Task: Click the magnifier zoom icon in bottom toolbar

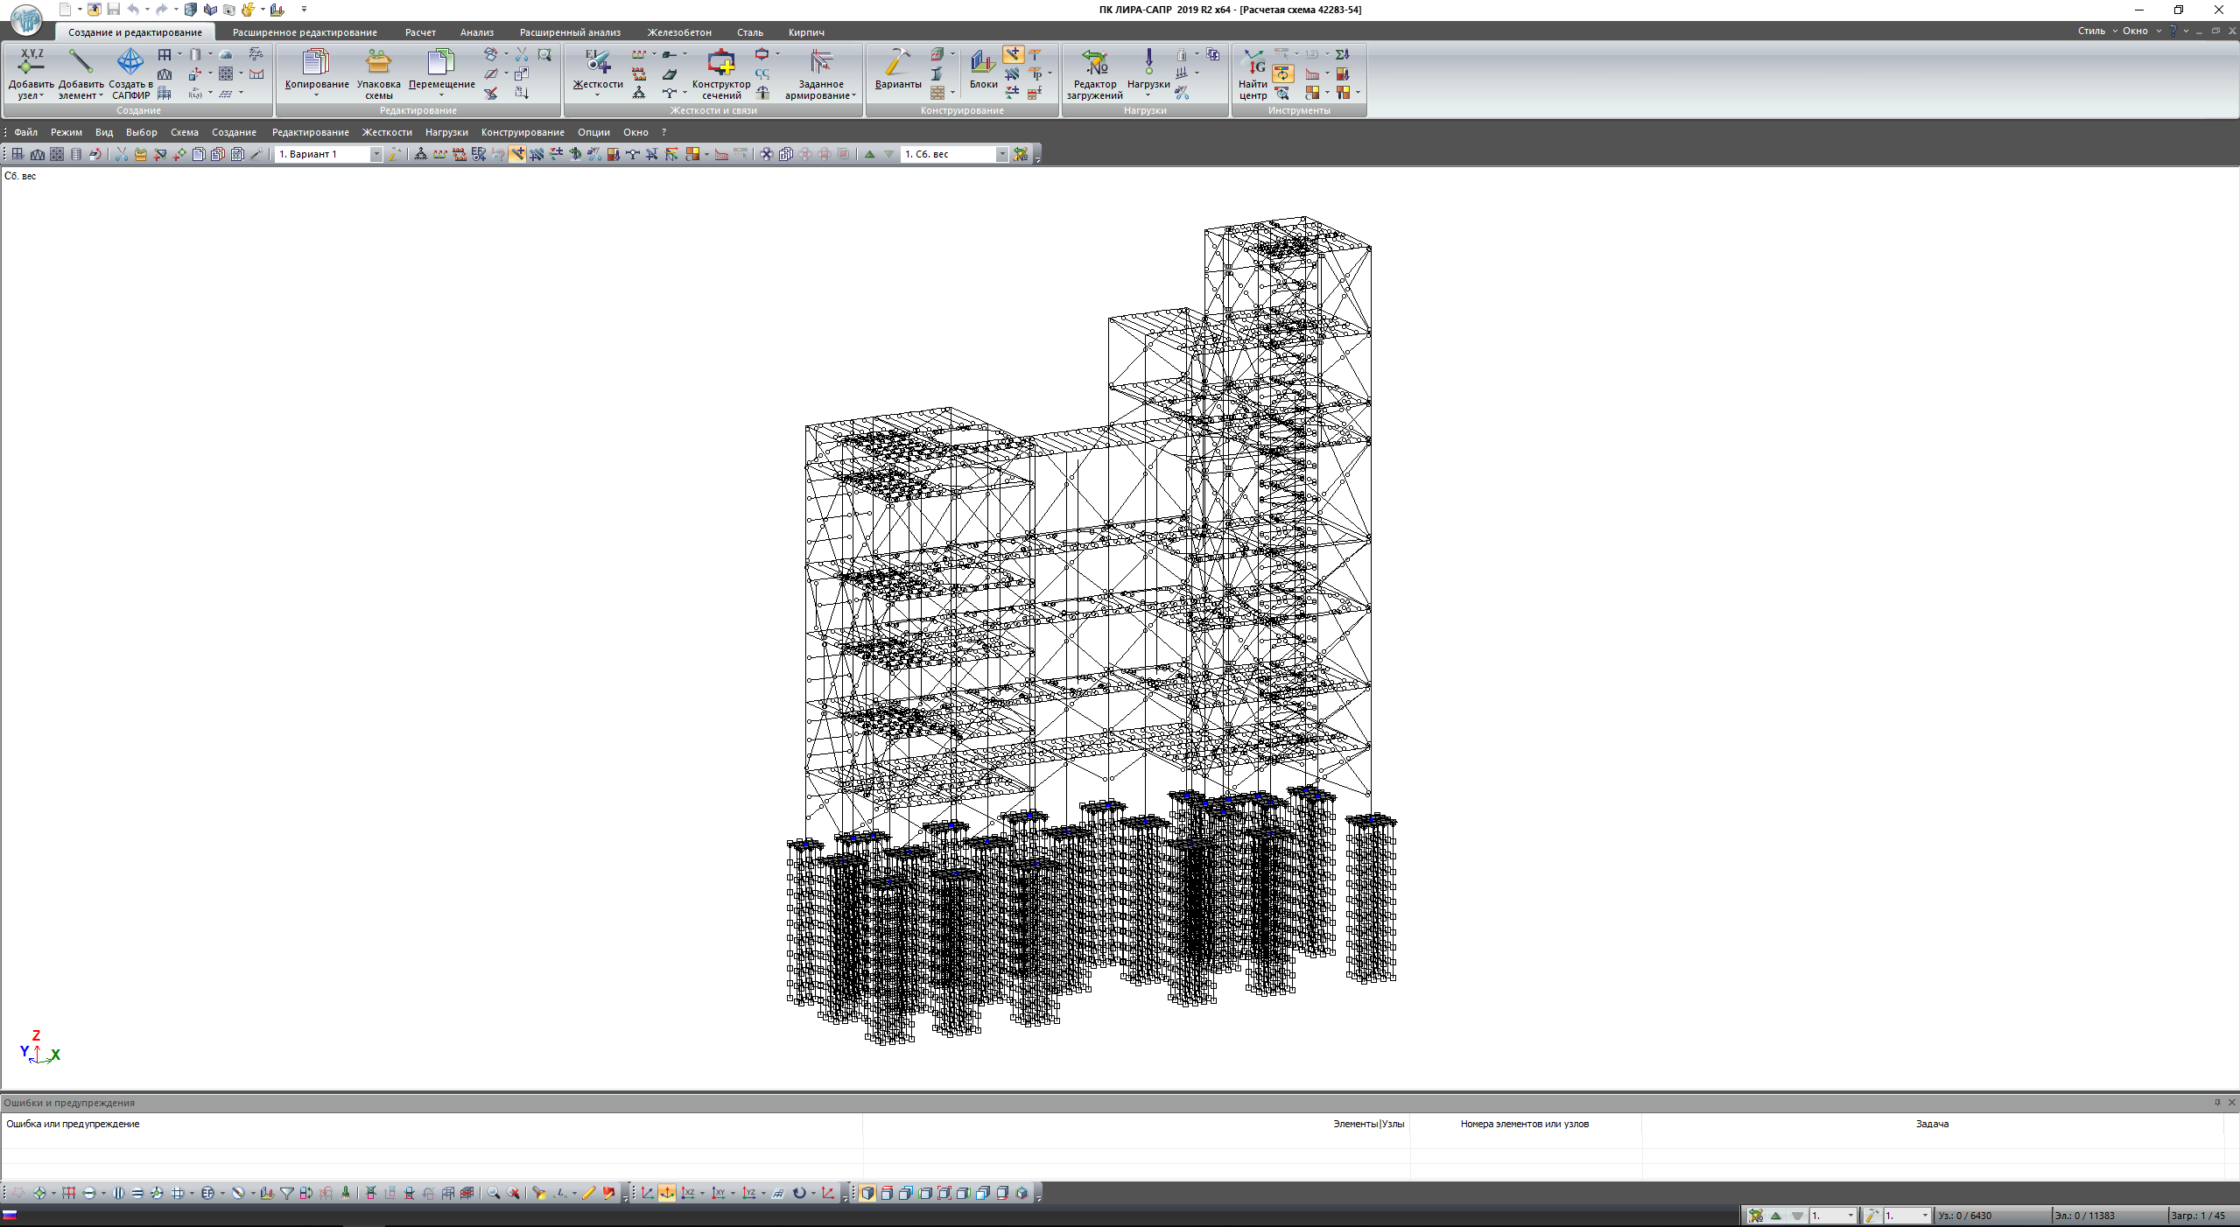Action: 494,1193
